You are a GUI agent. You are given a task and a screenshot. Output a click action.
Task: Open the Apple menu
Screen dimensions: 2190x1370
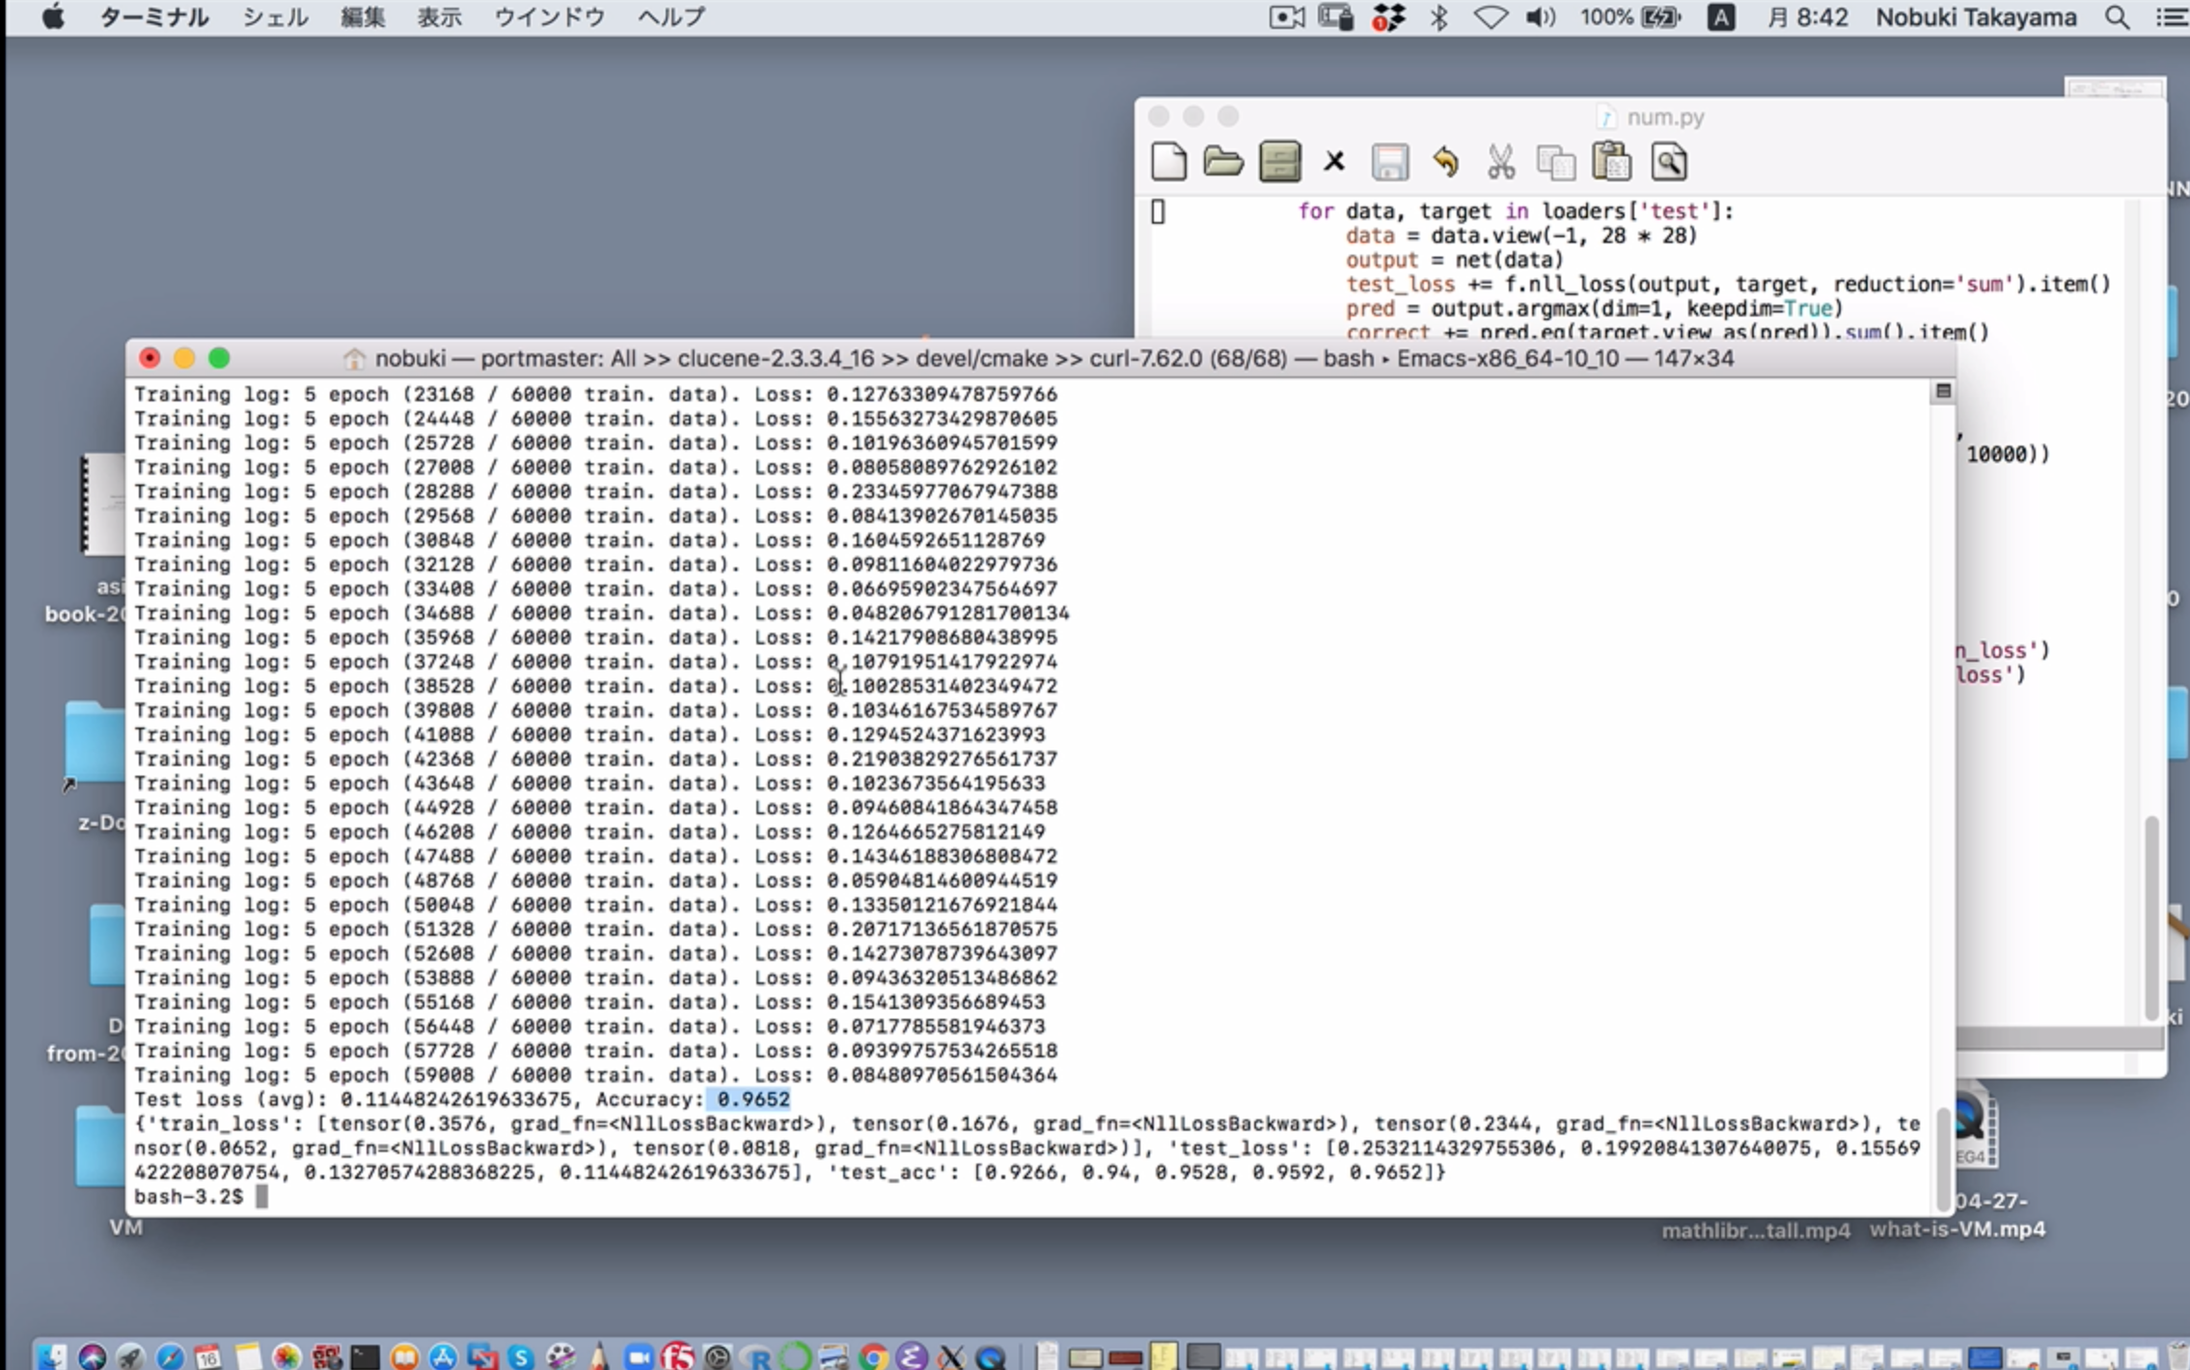click(54, 16)
